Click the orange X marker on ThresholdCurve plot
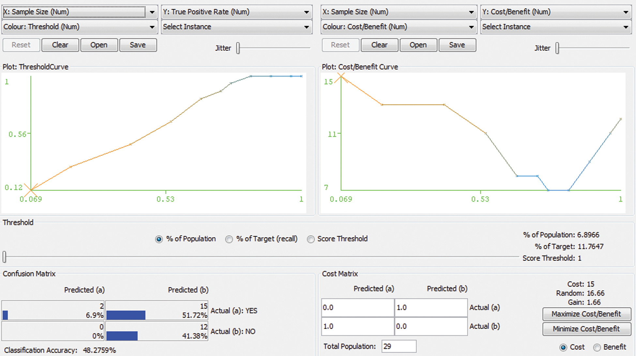636x356 pixels. click(31, 190)
